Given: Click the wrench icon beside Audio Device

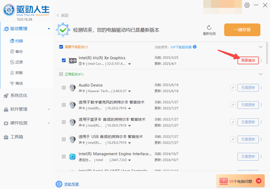Looking at the screenshot, I should [x=233, y=88].
